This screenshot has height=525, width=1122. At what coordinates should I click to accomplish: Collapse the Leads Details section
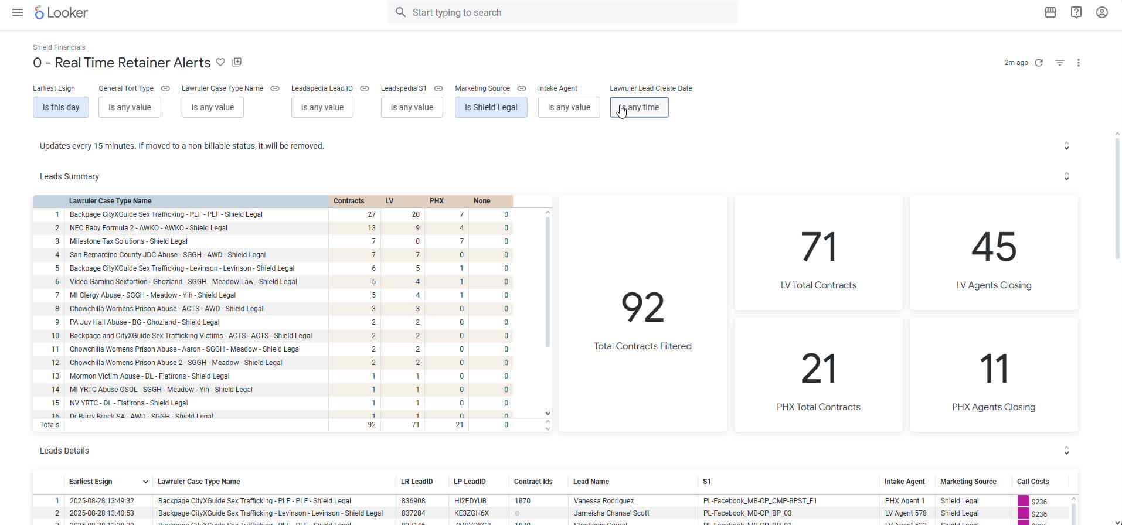(x=1066, y=451)
